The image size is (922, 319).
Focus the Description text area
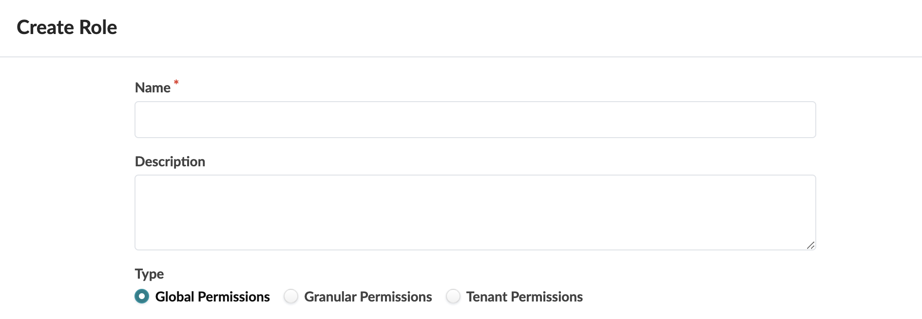[475, 213]
